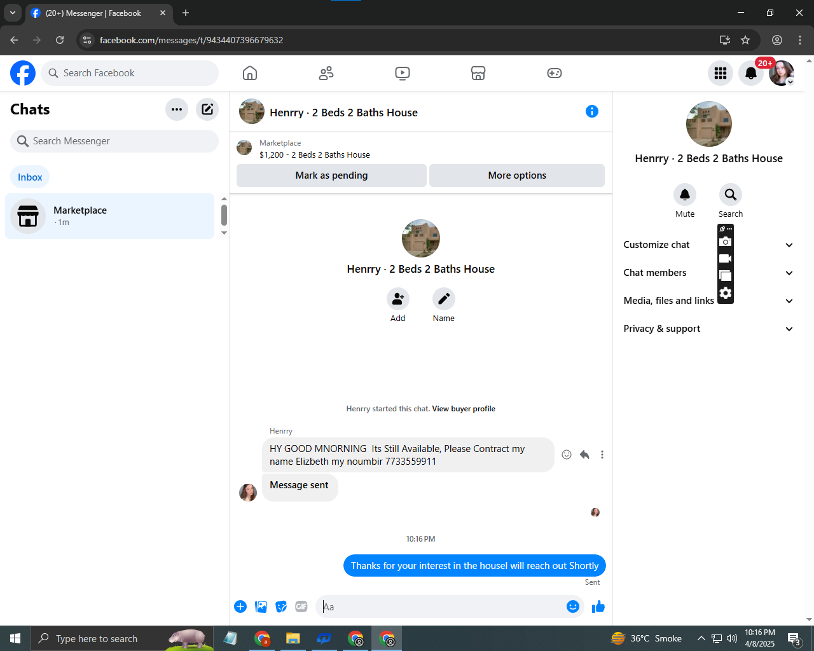Open account profile picture menu
The image size is (814, 651).
(x=782, y=73)
